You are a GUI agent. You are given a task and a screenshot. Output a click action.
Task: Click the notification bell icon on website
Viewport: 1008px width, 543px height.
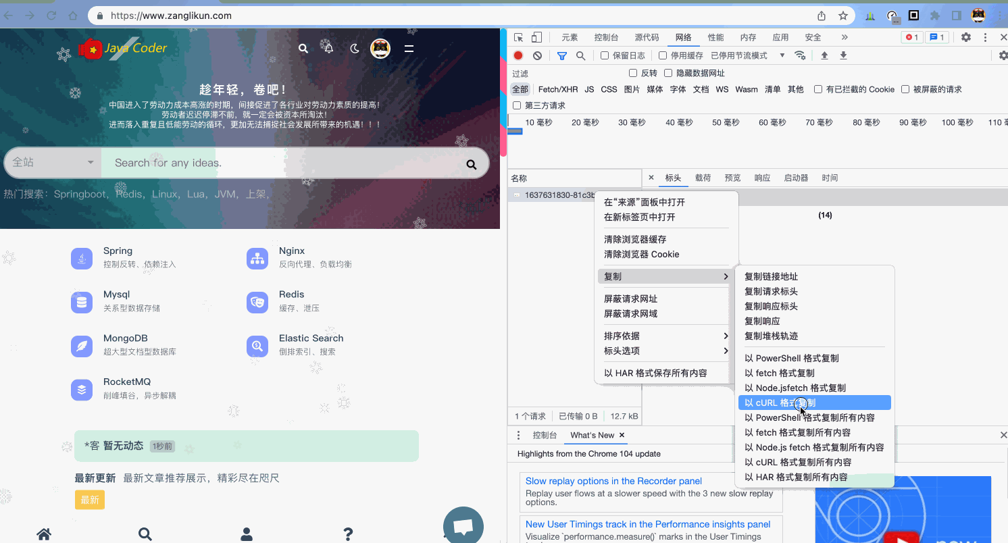point(329,49)
